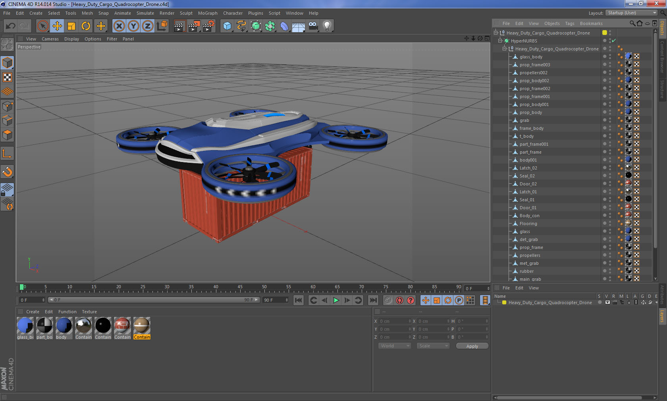Image resolution: width=667 pixels, height=401 pixels.
Task: Click the Apply button
Action: [472, 346]
